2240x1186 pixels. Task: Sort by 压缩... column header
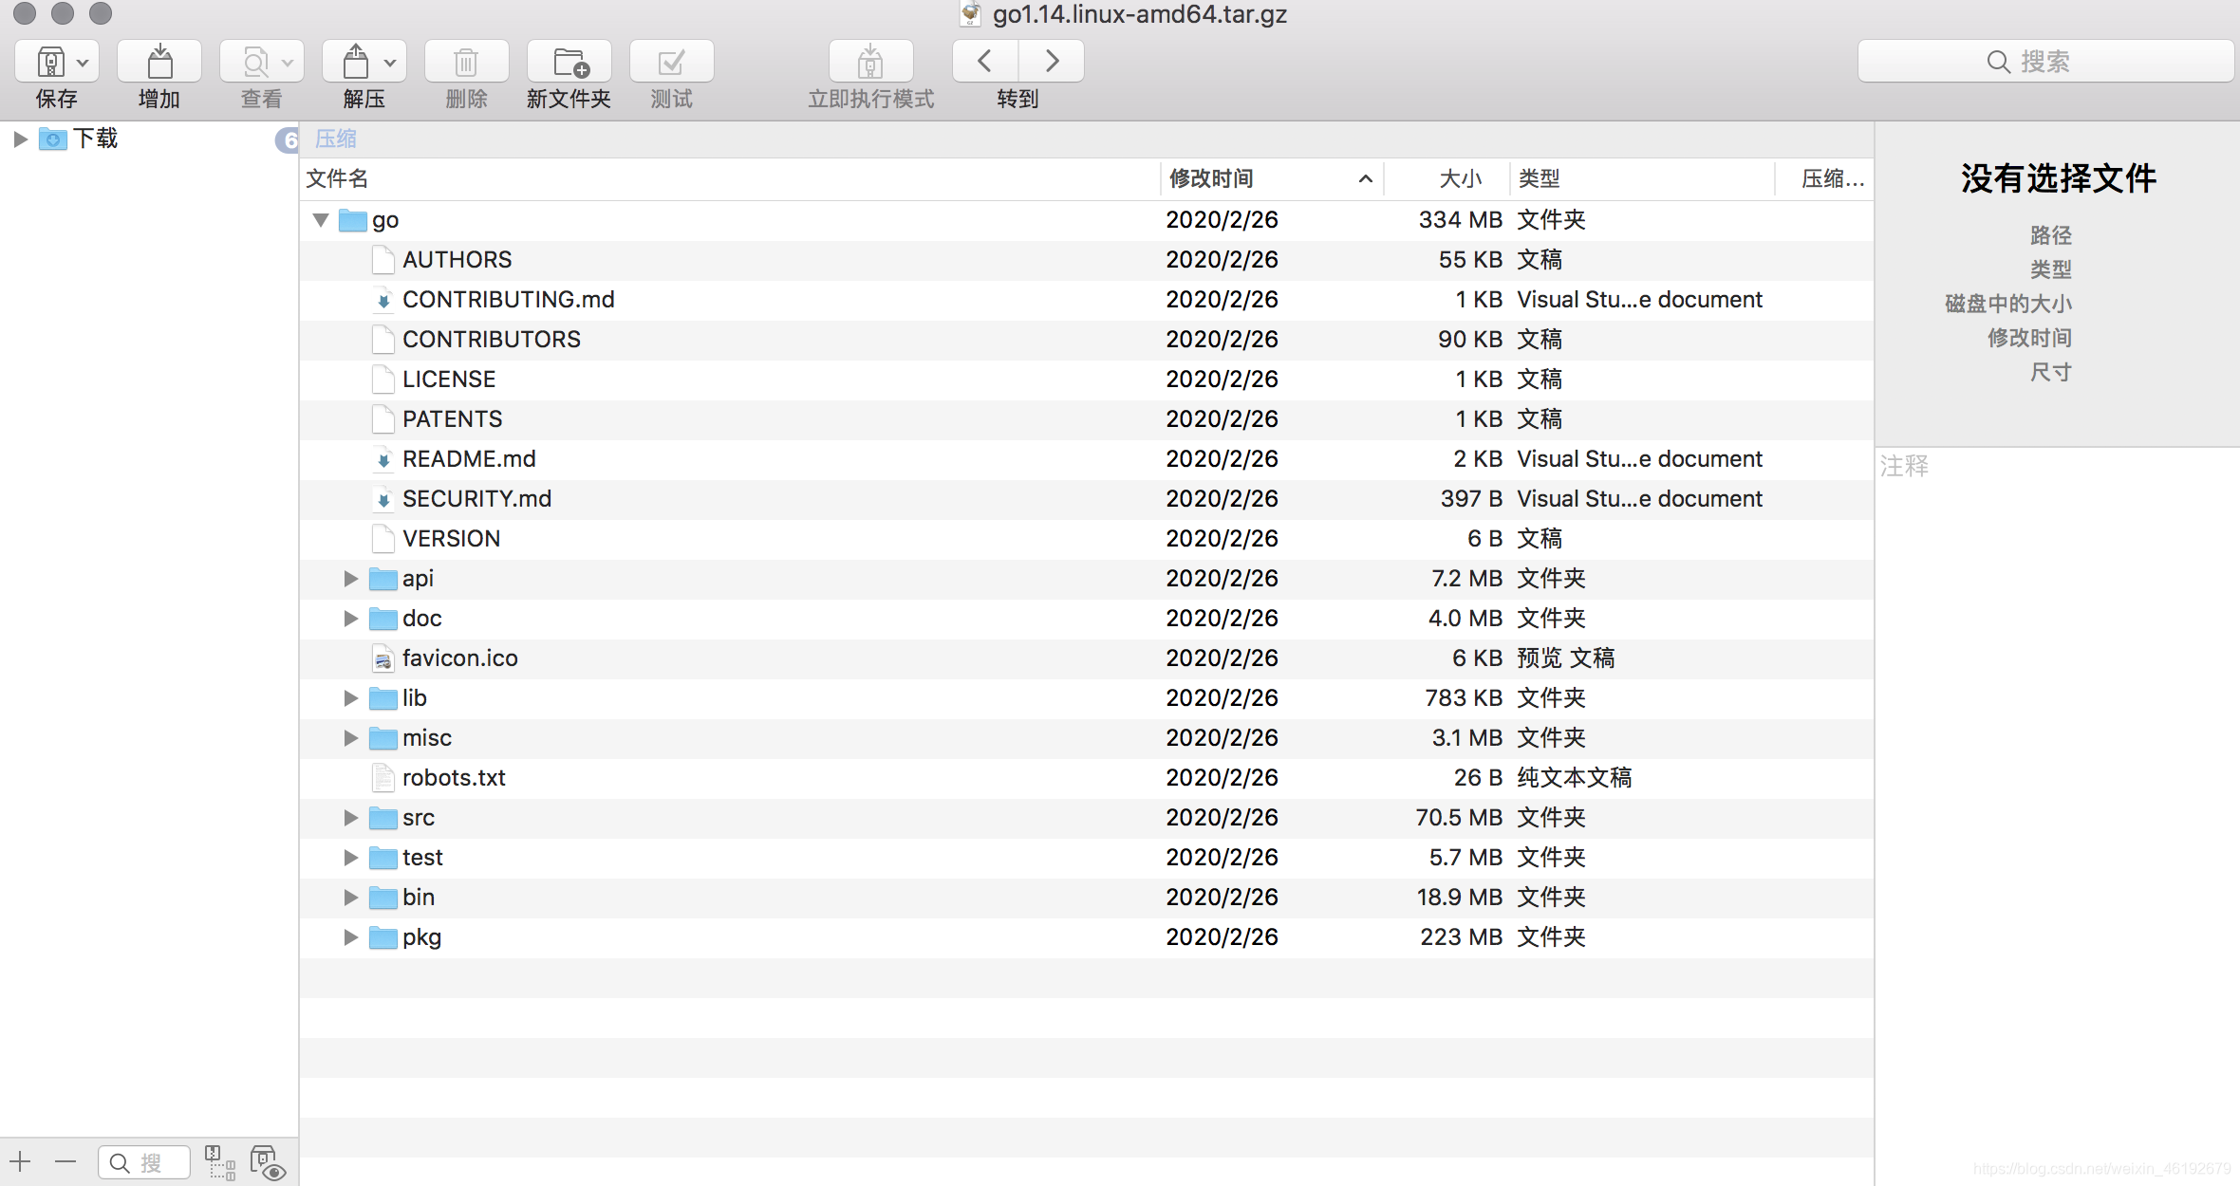pyautogui.click(x=1825, y=178)
